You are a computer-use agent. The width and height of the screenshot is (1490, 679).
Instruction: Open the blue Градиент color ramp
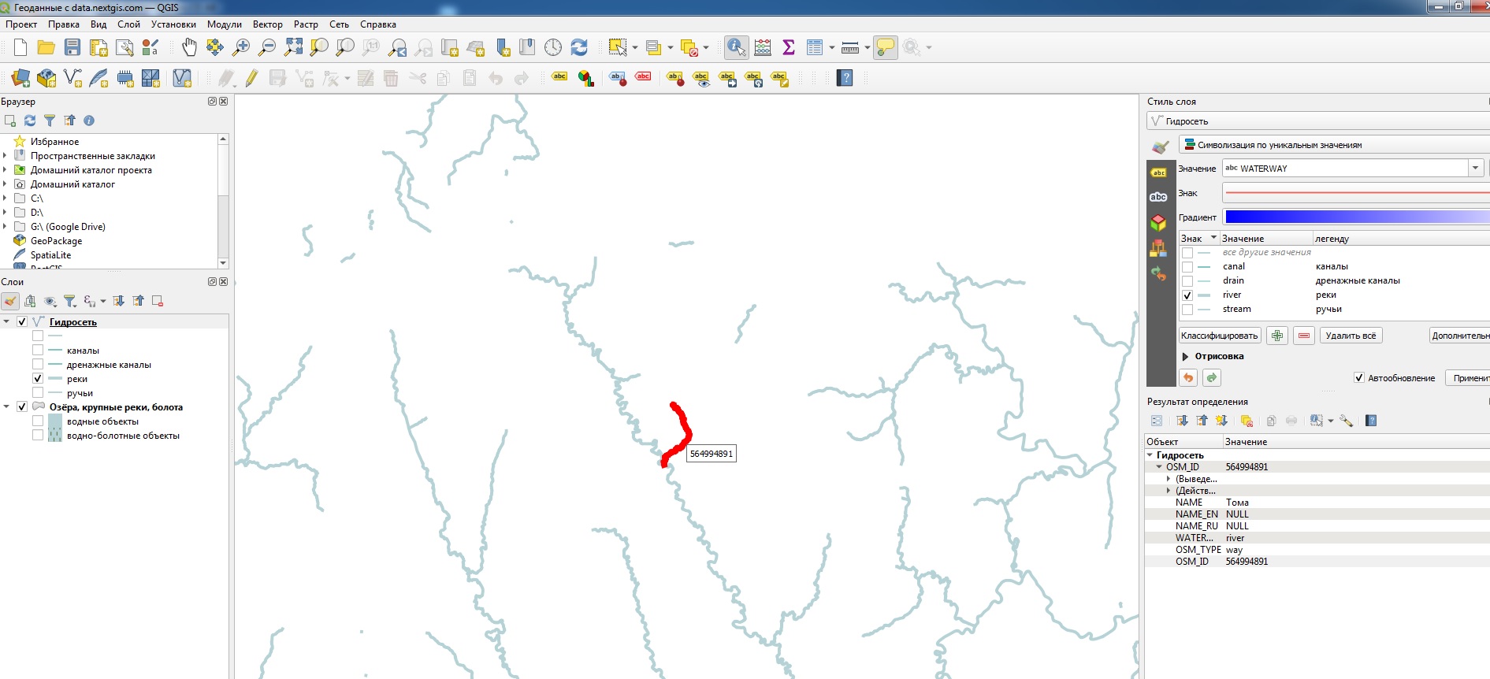(x=1356, y=217)
